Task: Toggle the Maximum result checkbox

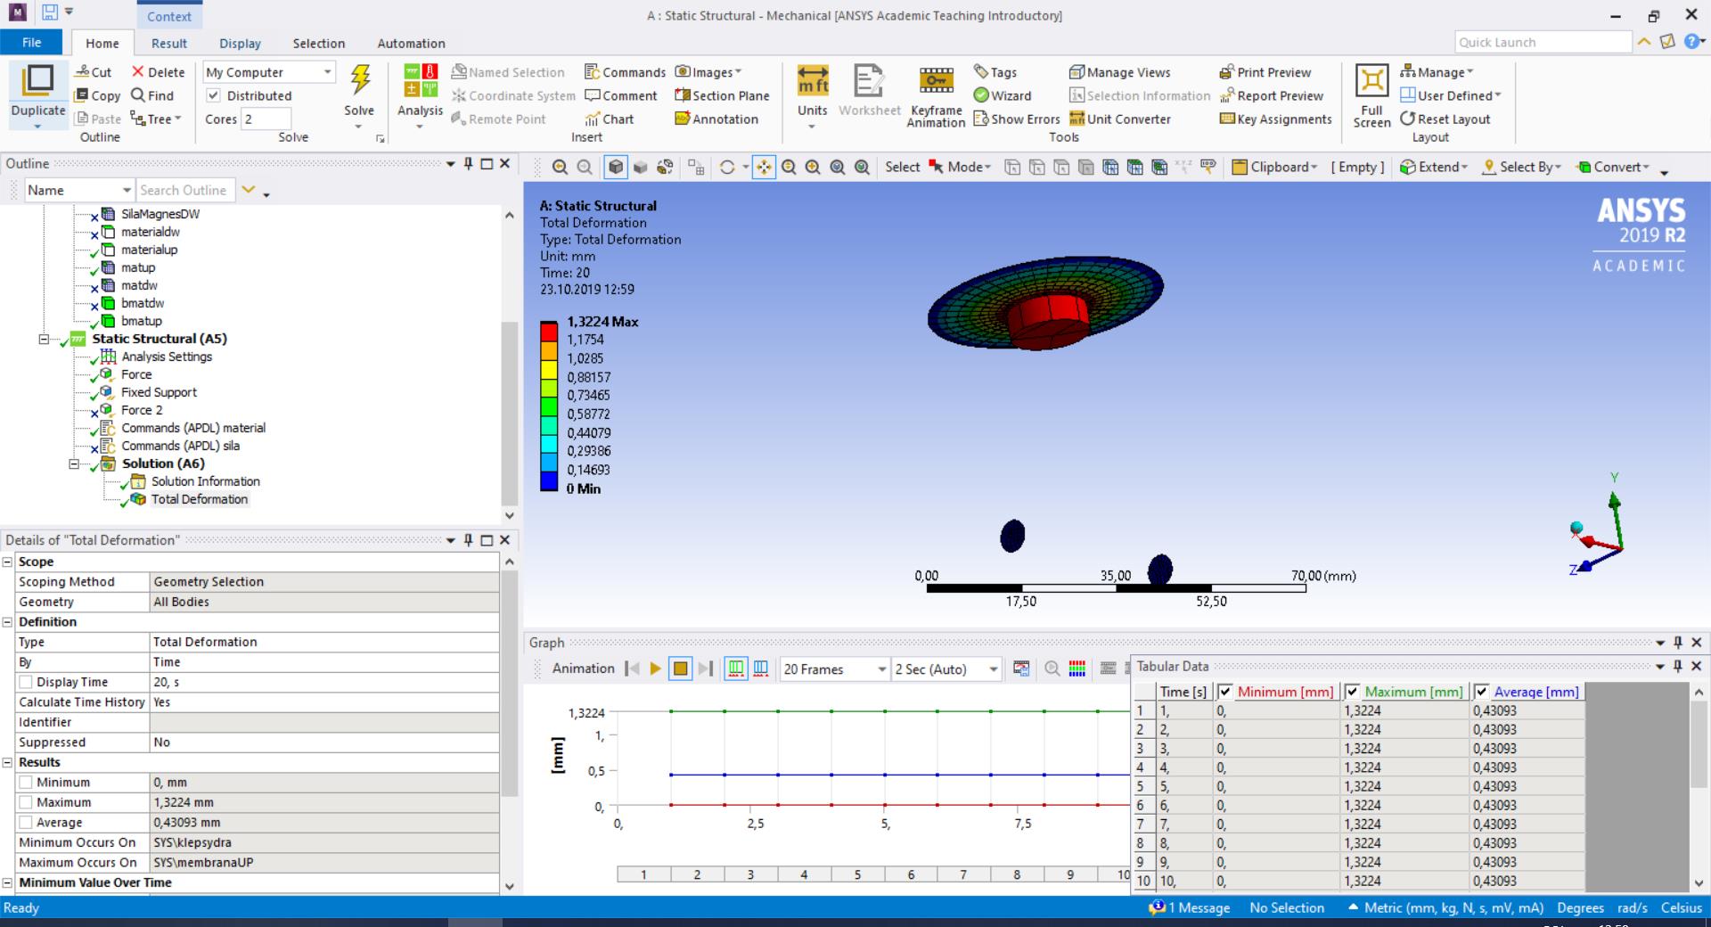Action: pos(26,802)
